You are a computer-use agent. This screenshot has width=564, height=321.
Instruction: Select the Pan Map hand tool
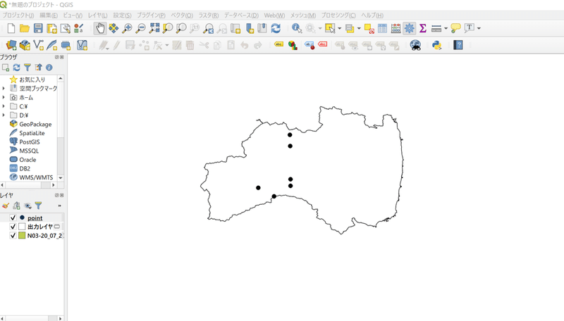(100, 28)
